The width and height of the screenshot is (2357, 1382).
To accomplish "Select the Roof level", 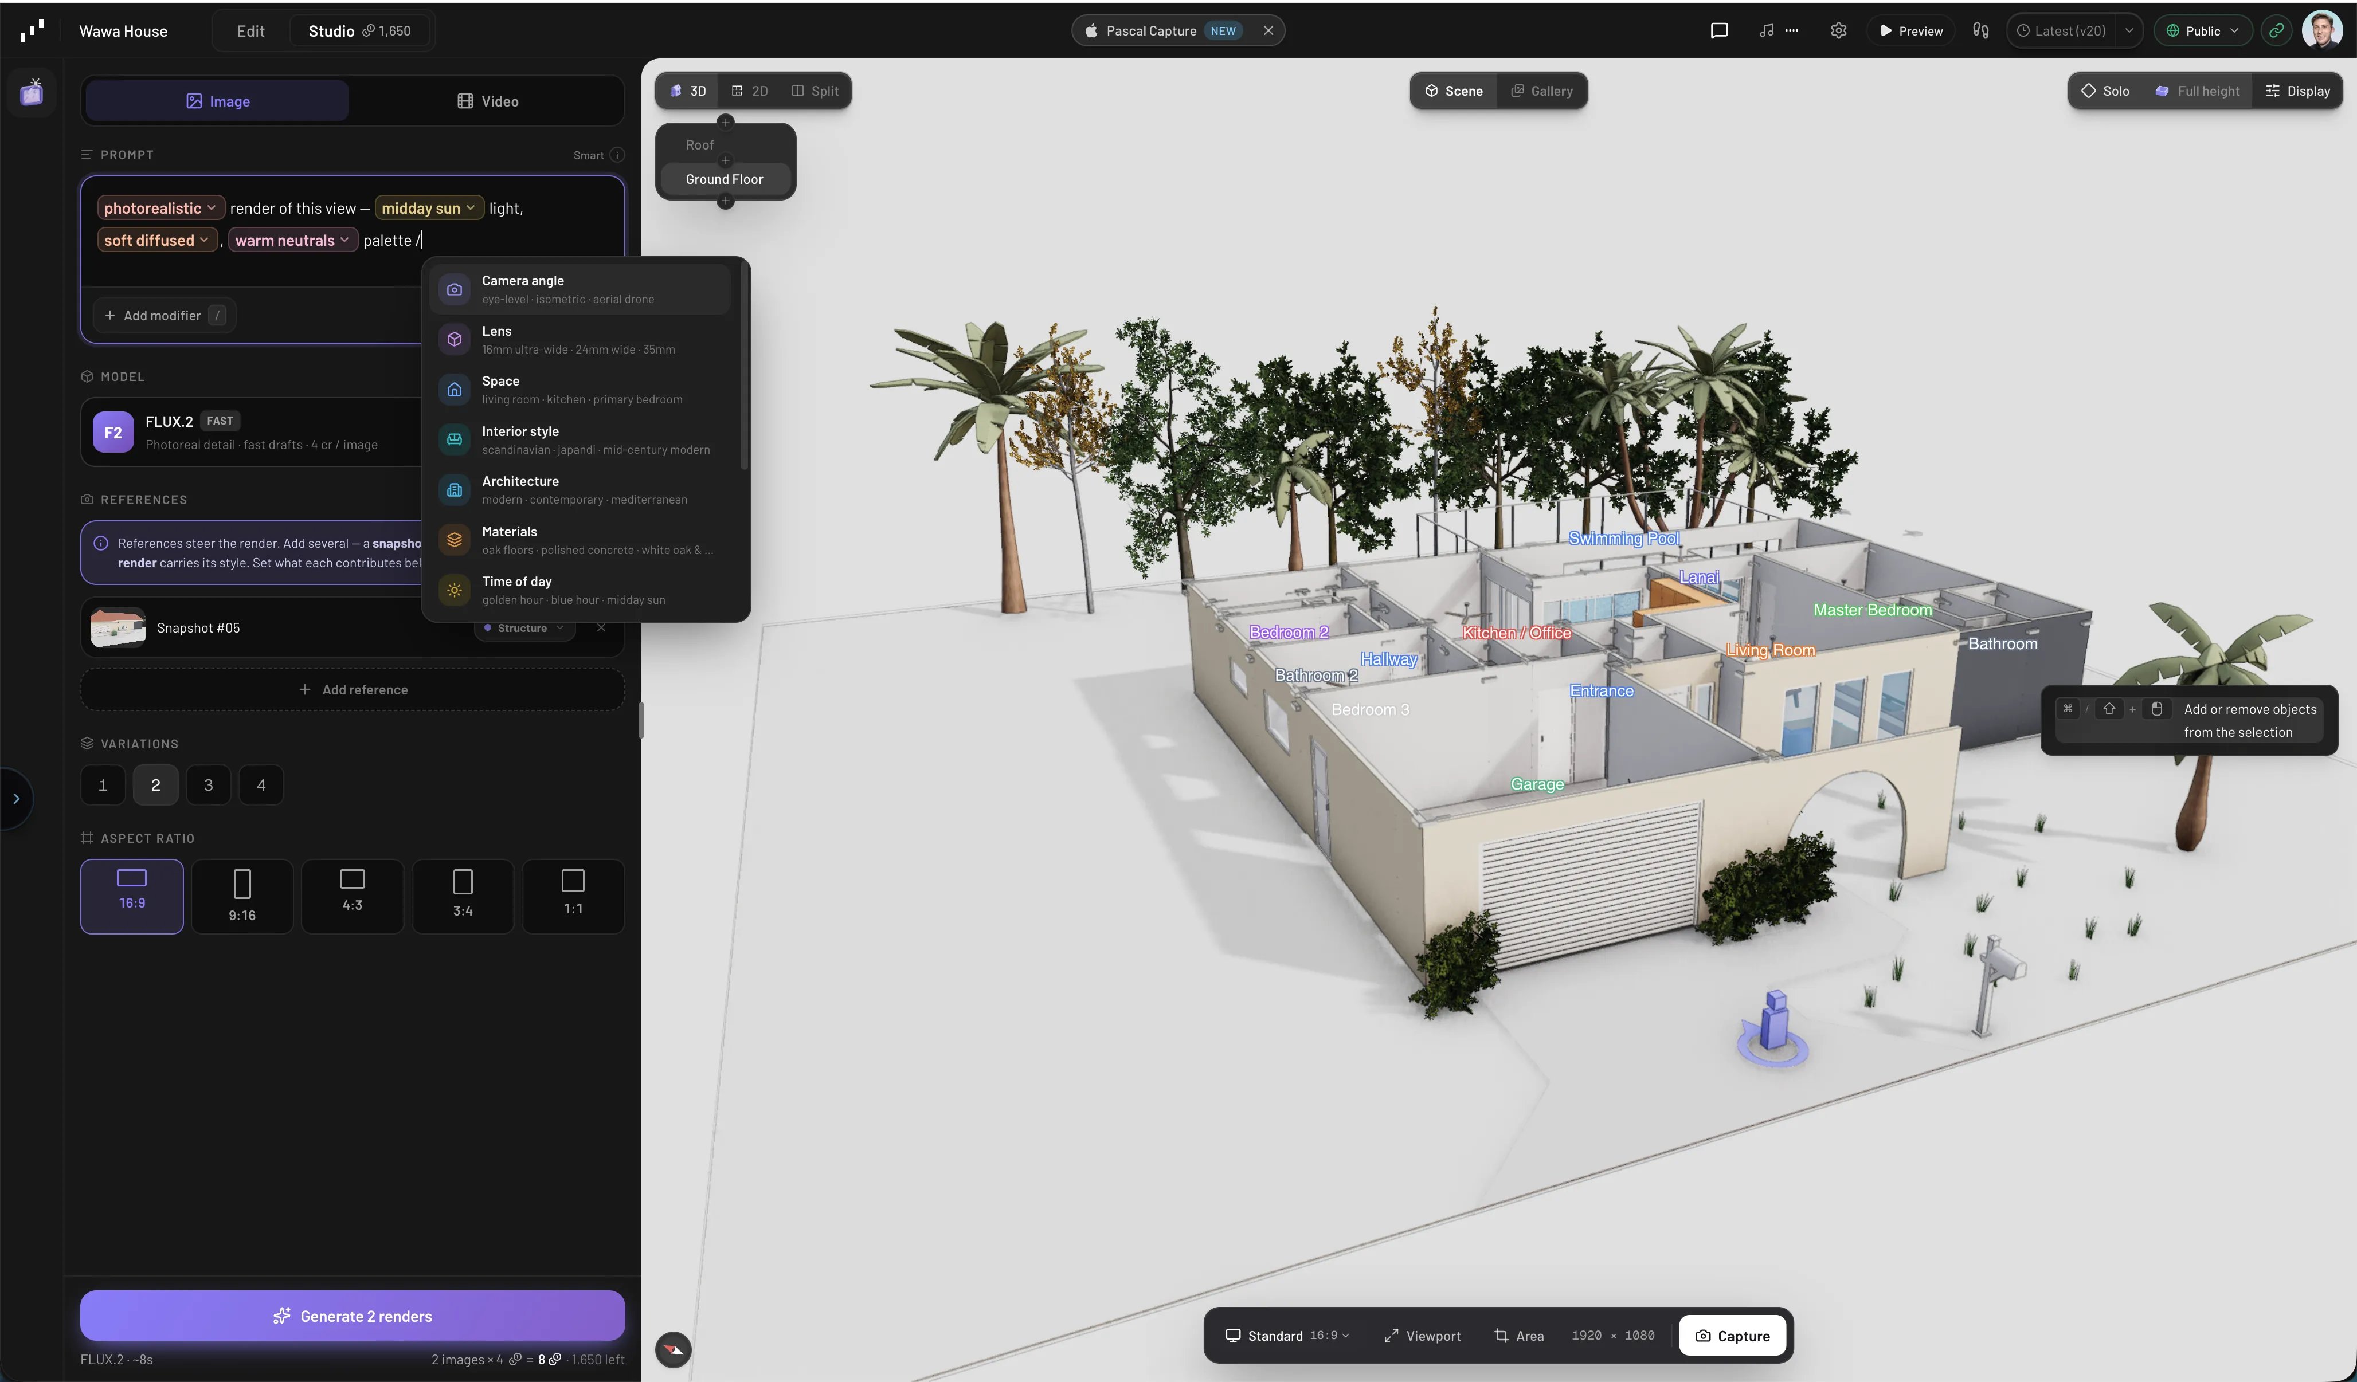I will click(x=725, y=145).
